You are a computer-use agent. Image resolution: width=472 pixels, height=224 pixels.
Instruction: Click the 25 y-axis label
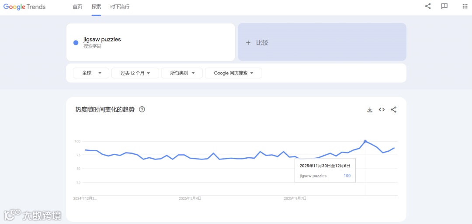78,182
